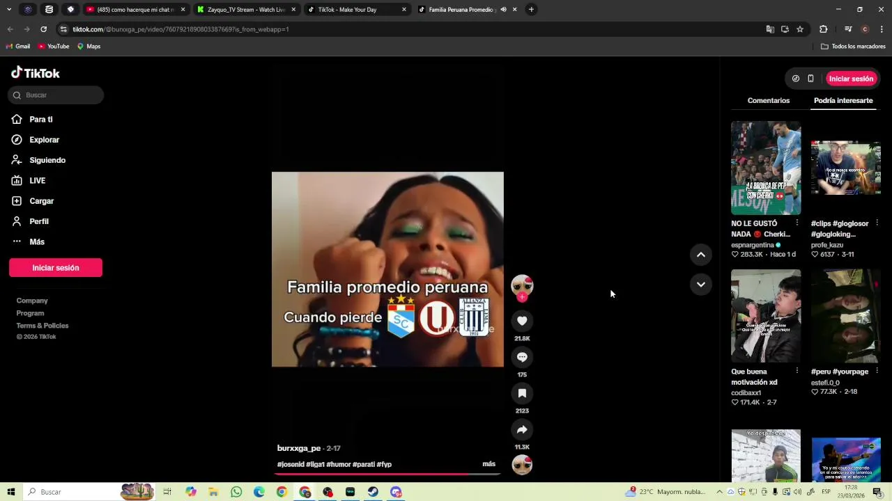Expand the video description with más
Viewport: 892px width, 501px height.
click(x=489, y=464)
